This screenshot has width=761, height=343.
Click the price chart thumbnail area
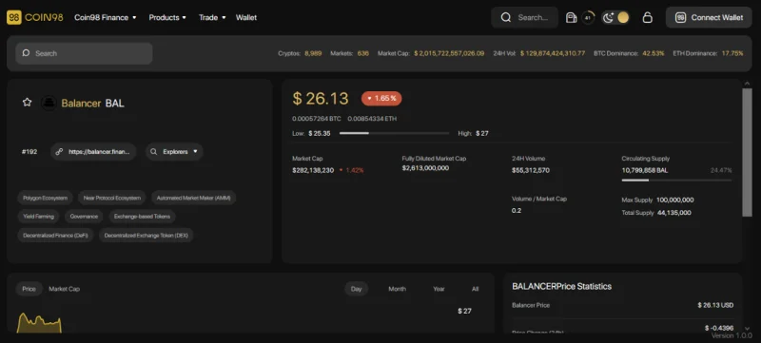[x=39, y=323]
